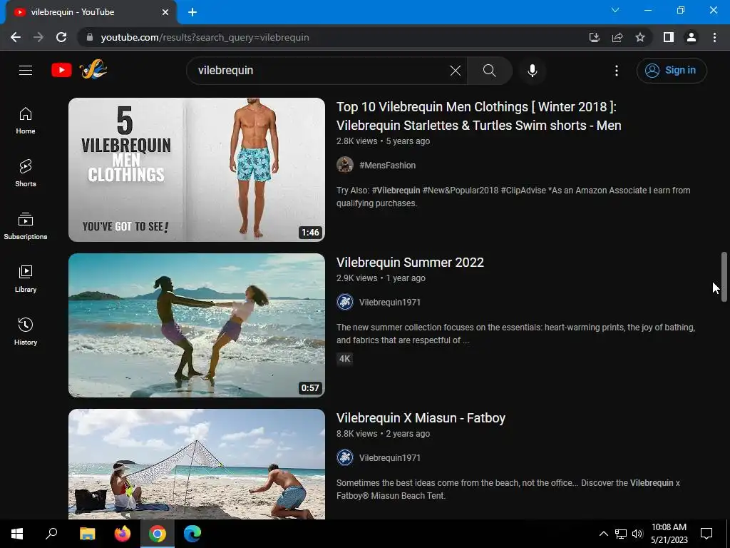Open YouTube settings three-dot menu
Image resolution: width=730 pixels, height=548 pixels.
coord(617,71)
